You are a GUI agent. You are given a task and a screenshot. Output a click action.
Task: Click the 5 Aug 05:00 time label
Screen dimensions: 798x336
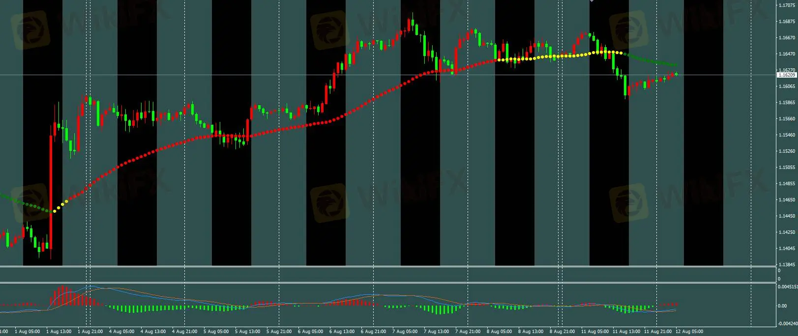click(216, 332)
